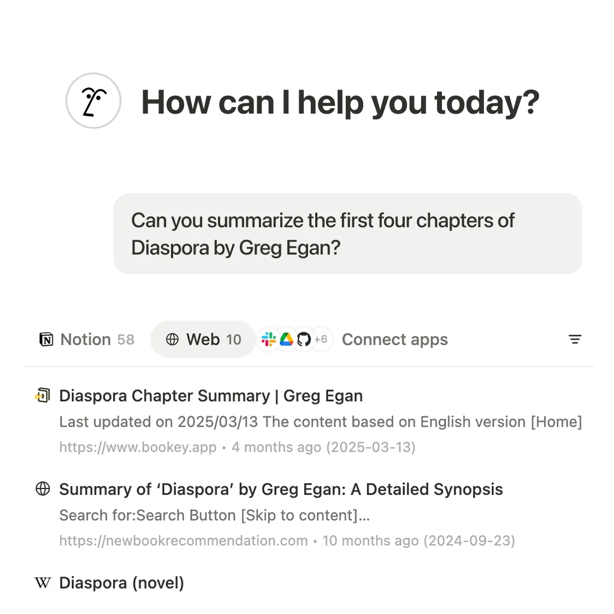Click the Slack app icon
614x614 pixels.
tap(268, 339)
